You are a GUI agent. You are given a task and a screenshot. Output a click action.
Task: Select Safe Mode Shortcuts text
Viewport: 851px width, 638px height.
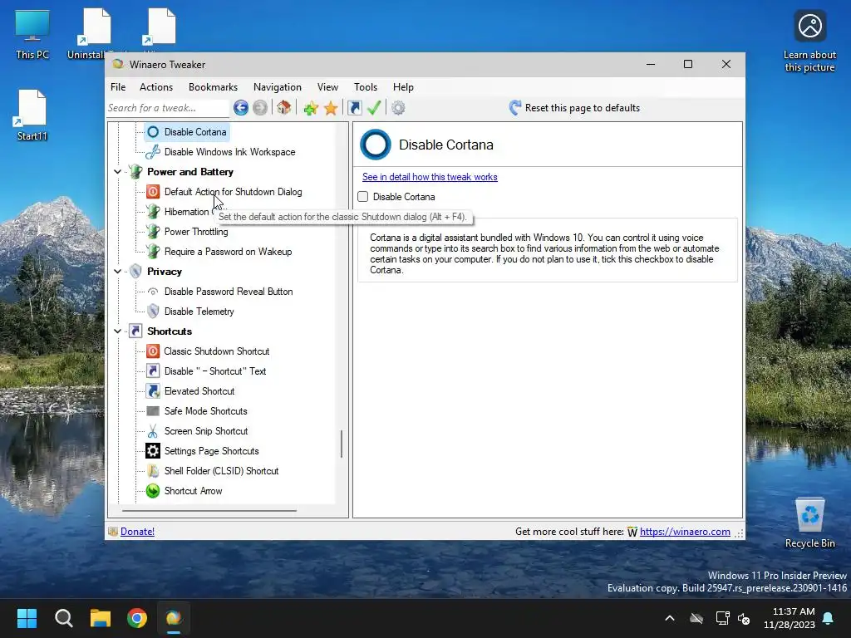(x=206, y=411)
